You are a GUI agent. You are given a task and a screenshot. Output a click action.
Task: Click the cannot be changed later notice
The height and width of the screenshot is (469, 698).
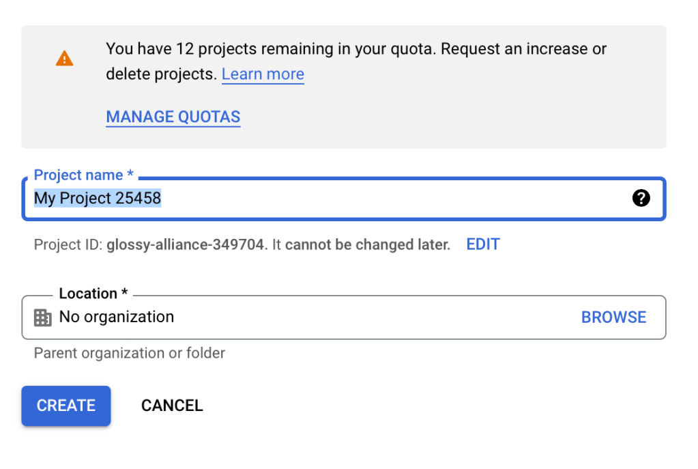coord(367,244)
